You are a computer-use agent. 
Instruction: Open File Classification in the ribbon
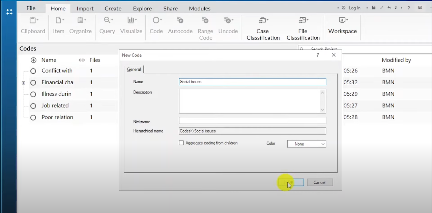tap(303, 28)
